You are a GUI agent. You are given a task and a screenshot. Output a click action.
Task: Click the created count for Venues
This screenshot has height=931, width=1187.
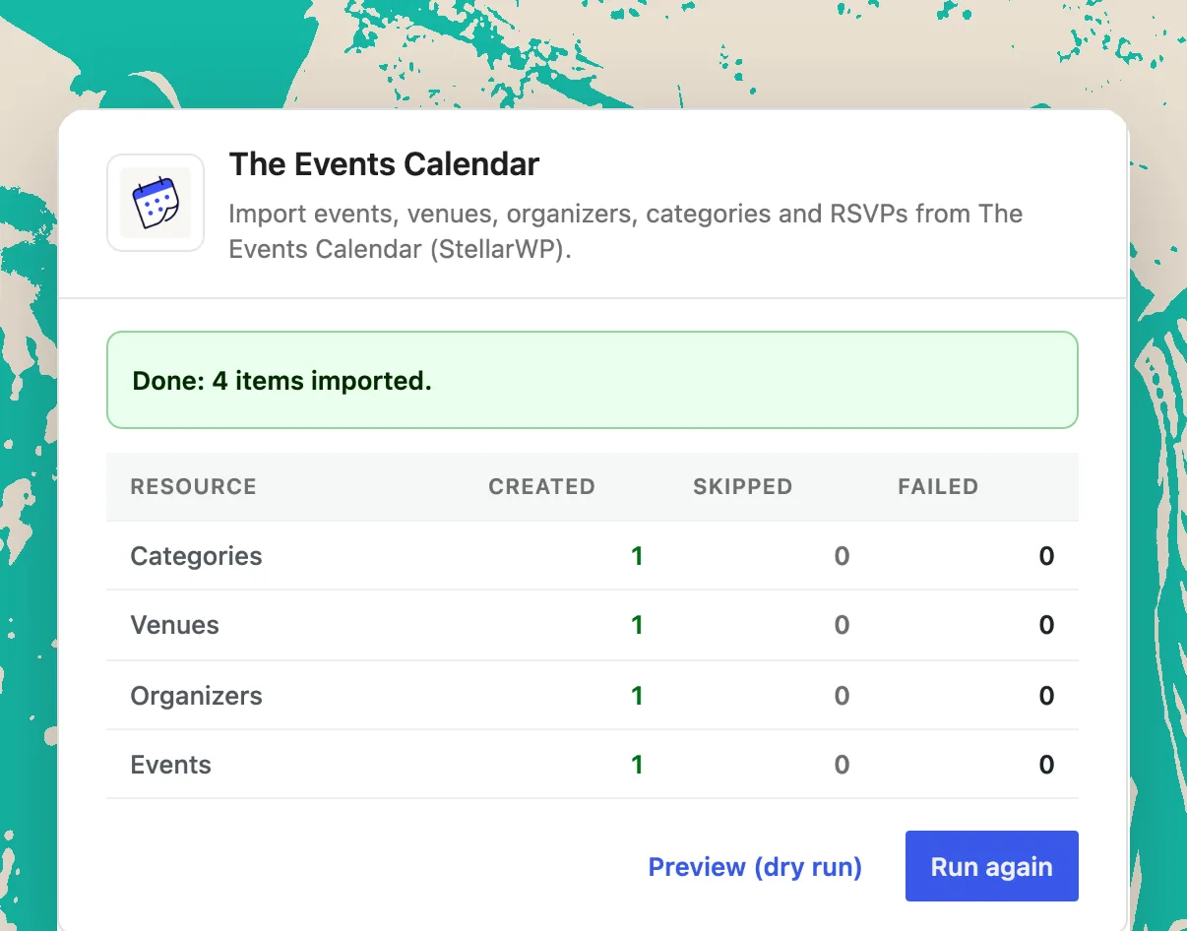(637, 625)
